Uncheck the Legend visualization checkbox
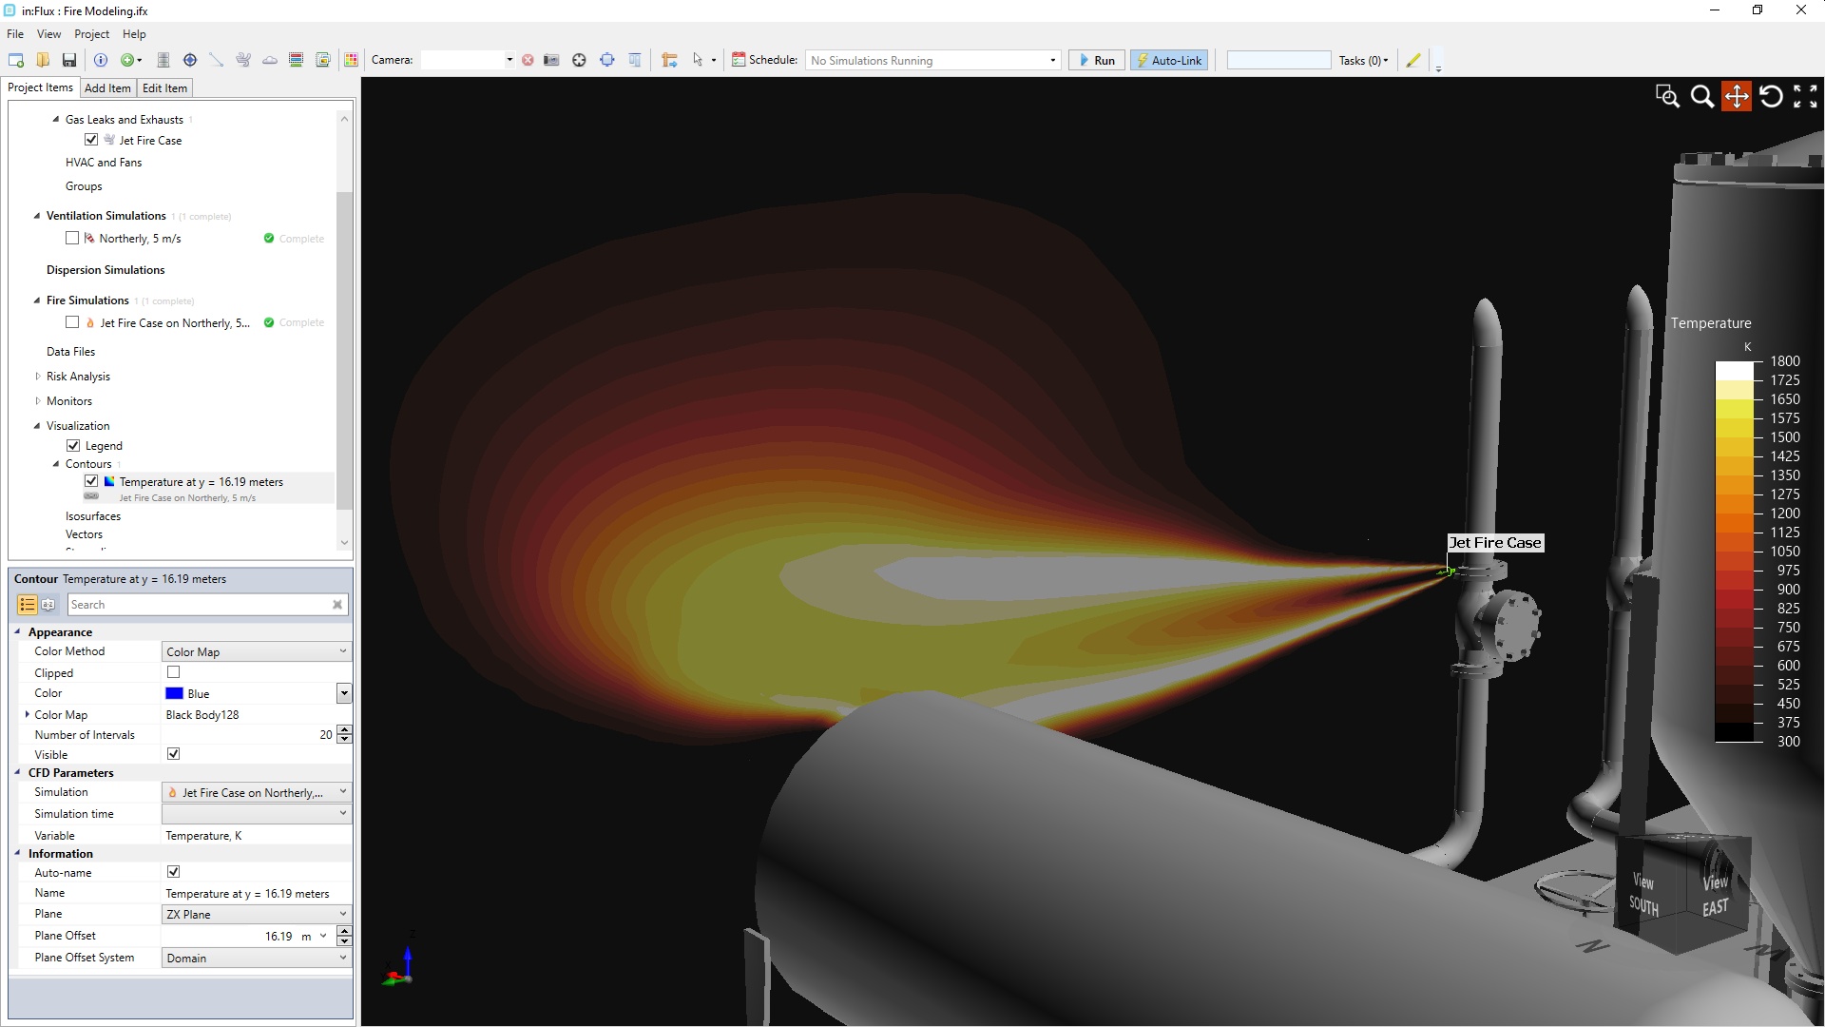The height and width of the screenshot is (1027, 1825). (x=73, y=445)
